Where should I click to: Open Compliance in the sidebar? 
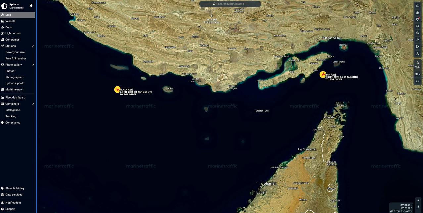18,123
